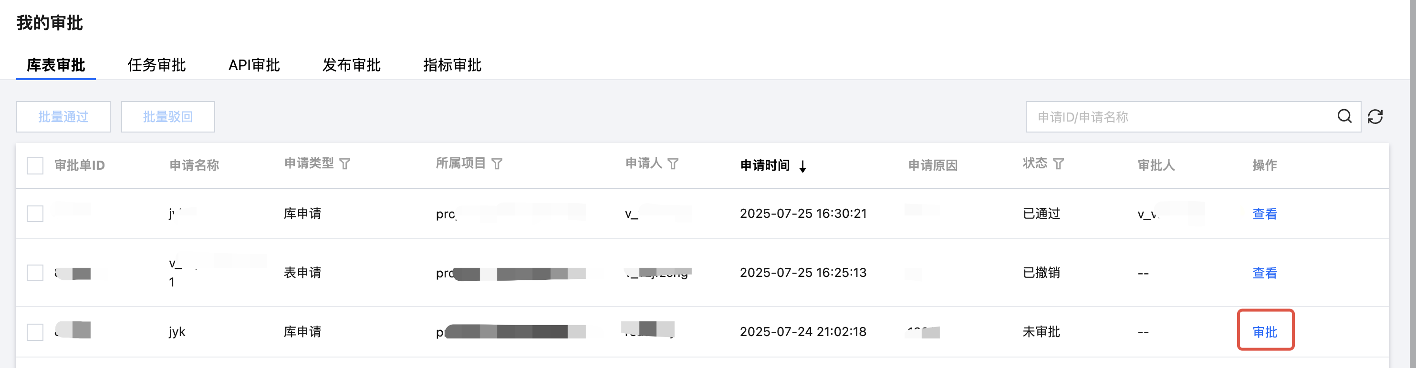The image size is (1416, 368).
Task: Click the refresh list icon
Action: 1375,116
